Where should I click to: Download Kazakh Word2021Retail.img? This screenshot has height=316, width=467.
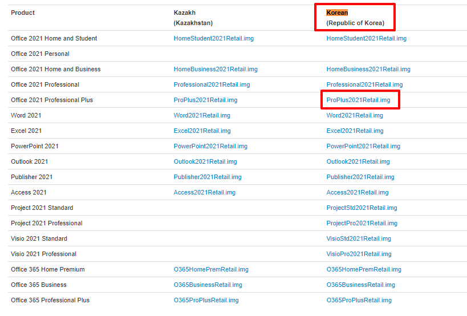coord(202,116)
